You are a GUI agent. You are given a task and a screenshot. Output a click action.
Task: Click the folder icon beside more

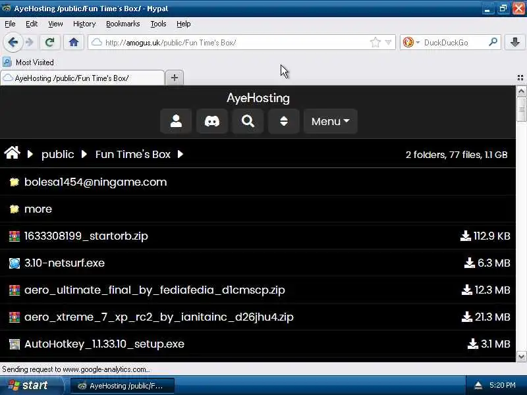14,209
